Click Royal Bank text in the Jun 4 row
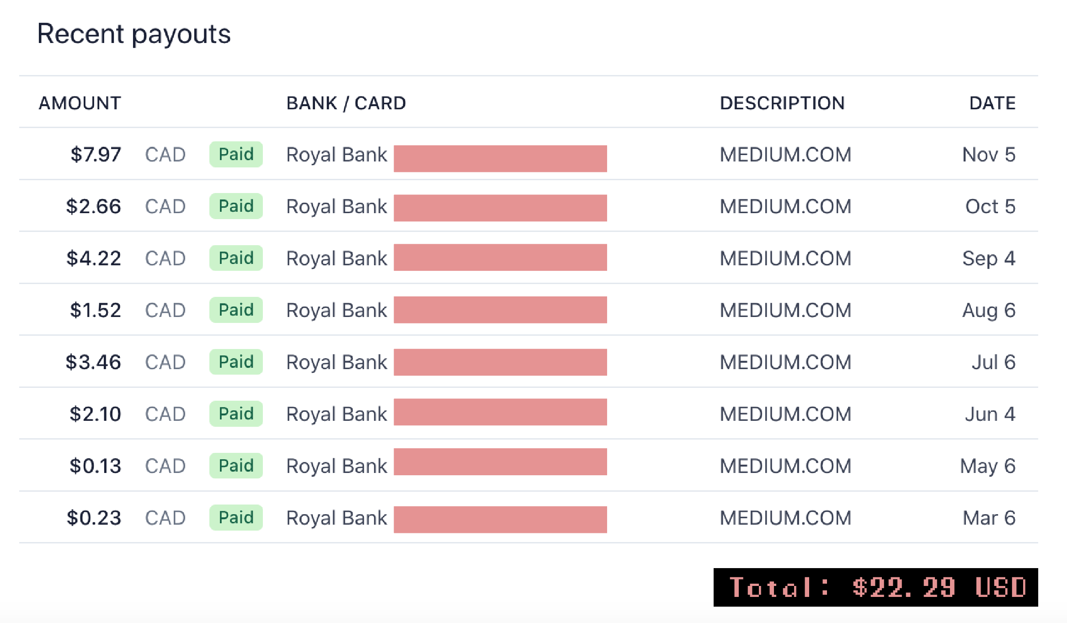1067x623 pixels. [x=336, y=414]
